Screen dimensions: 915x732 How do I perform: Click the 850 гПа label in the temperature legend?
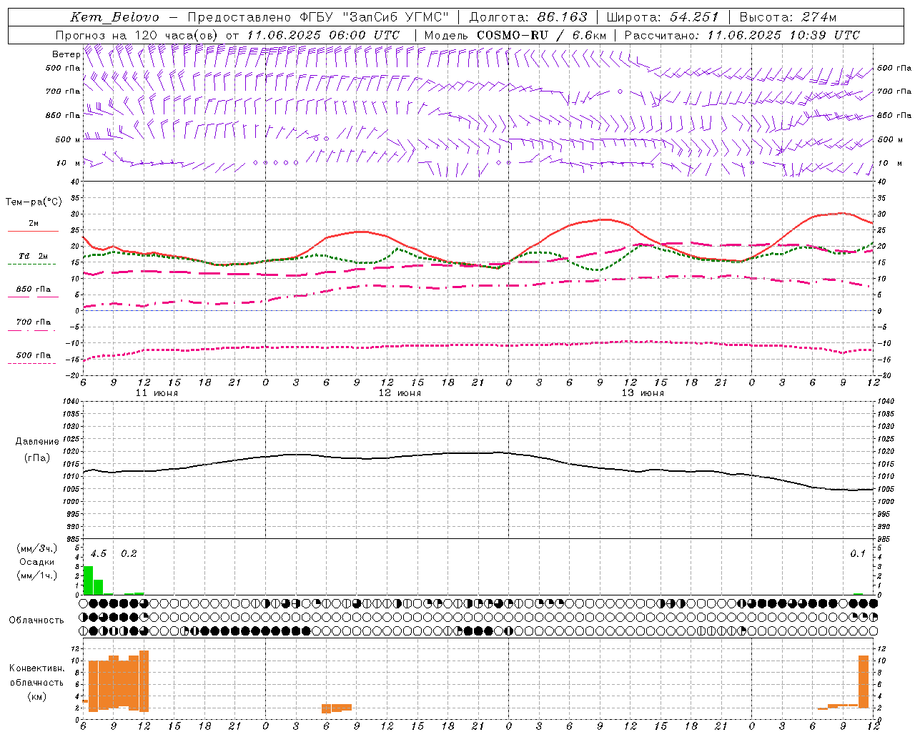[x=34, y=289]
